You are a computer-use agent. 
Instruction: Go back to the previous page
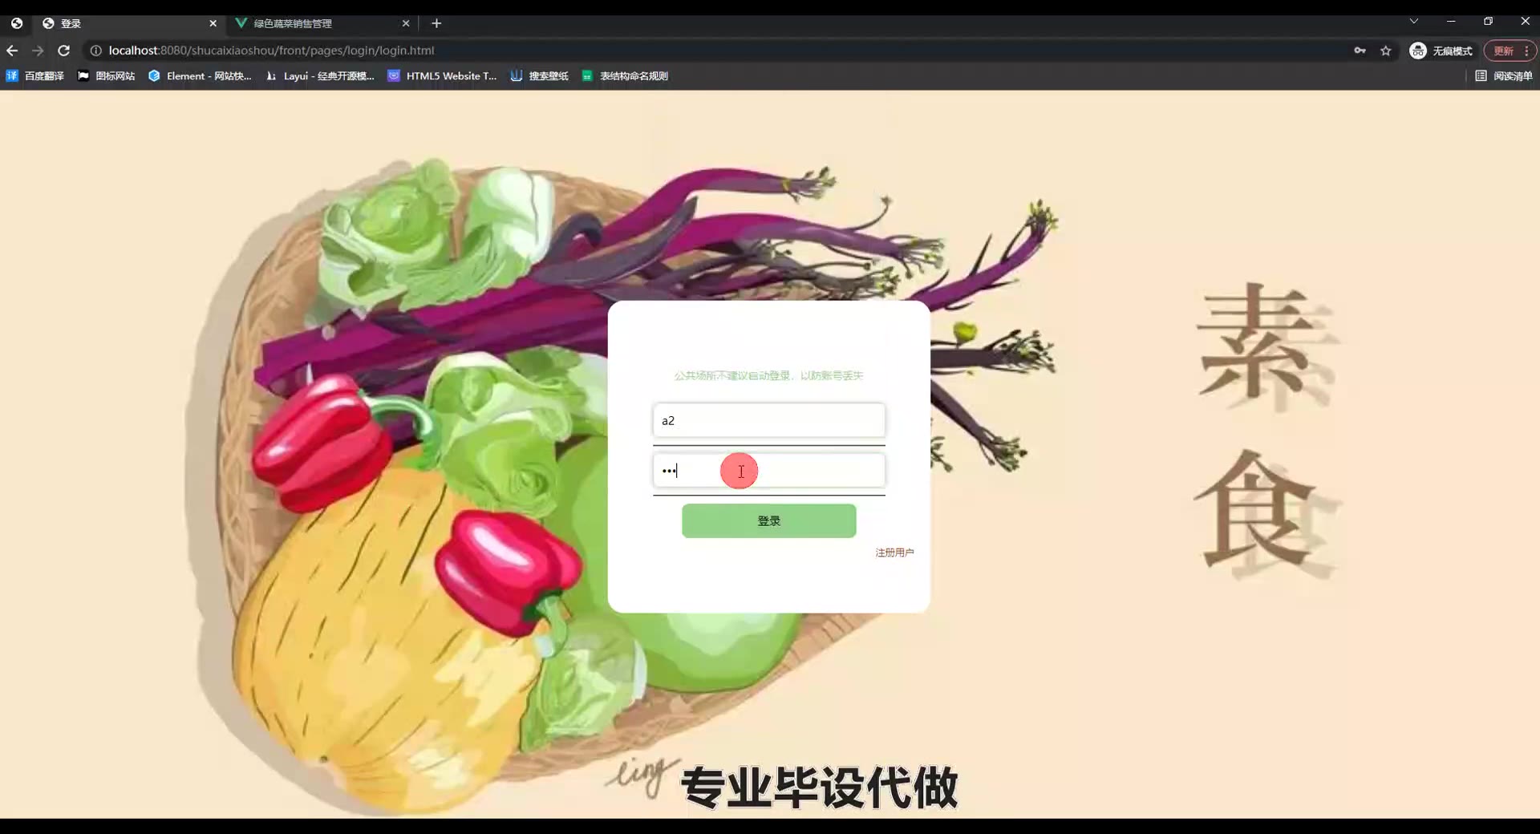[x=12, y=51]
